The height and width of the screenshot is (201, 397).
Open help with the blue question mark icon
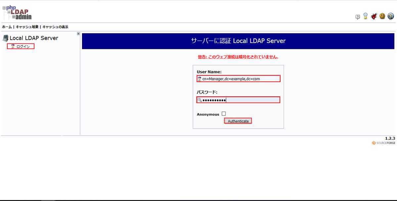point(391,16)
